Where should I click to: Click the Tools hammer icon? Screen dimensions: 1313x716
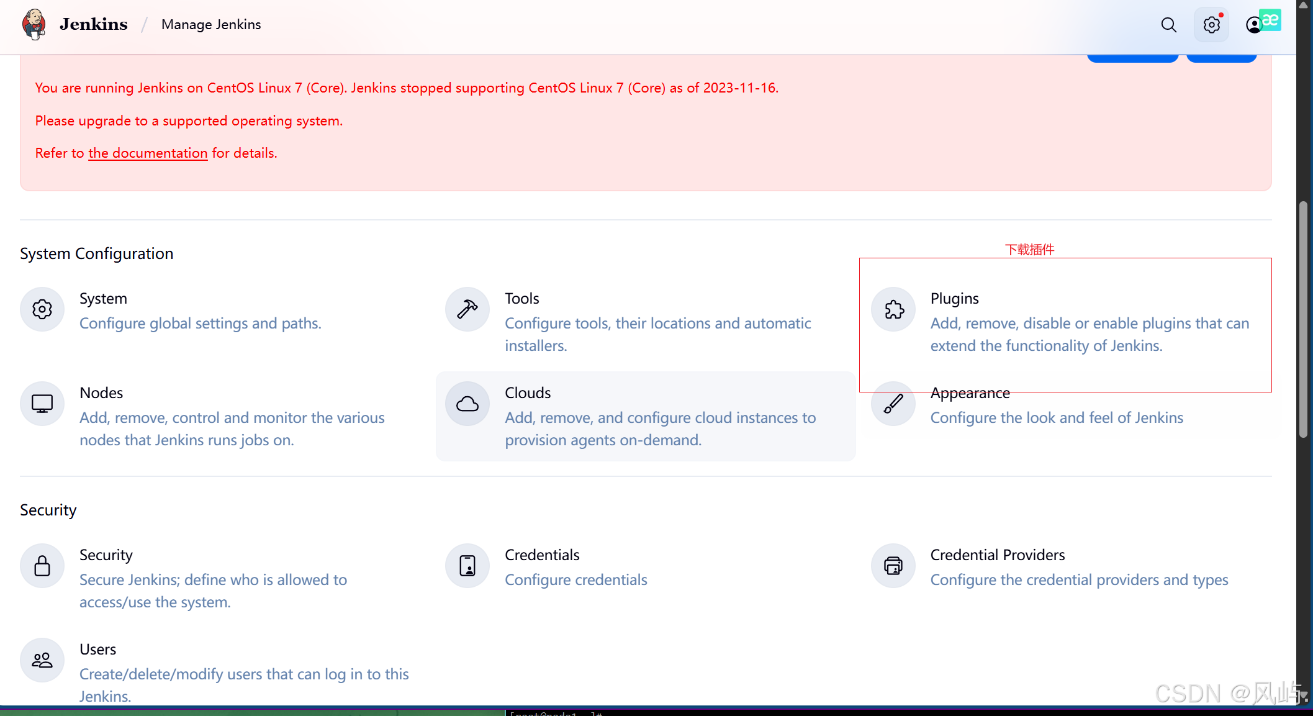click(467, 309)
